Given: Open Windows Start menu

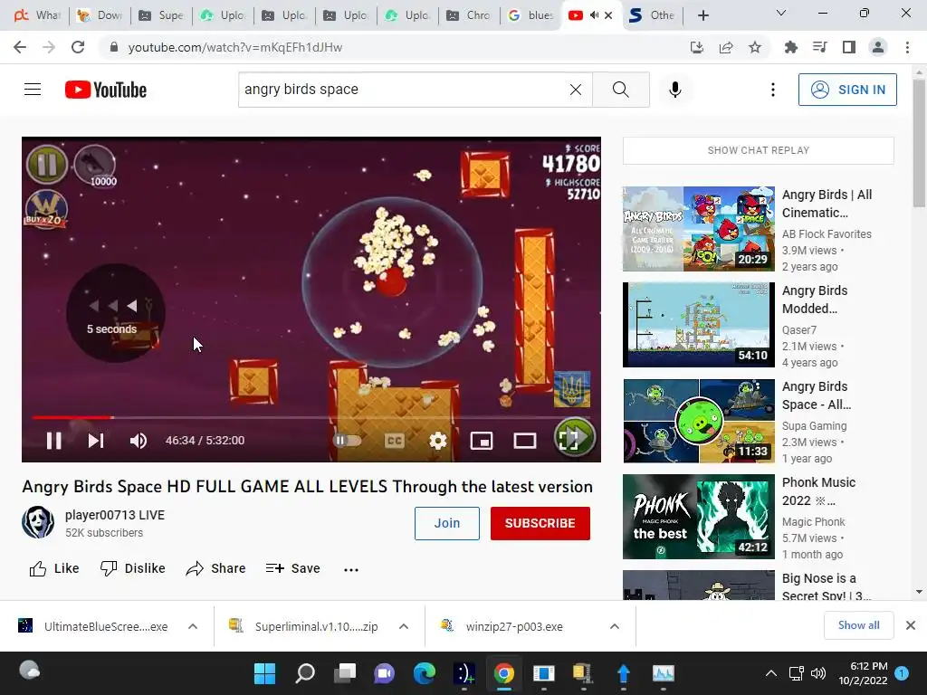Looking at the screenshot, I should point(264,673).
